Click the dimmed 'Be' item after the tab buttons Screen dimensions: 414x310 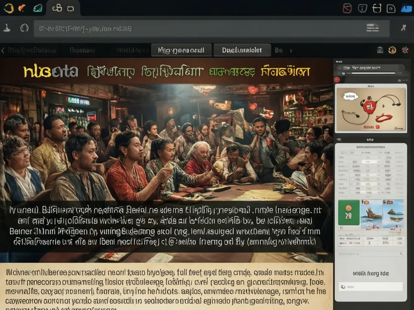[x=279, y=50]
